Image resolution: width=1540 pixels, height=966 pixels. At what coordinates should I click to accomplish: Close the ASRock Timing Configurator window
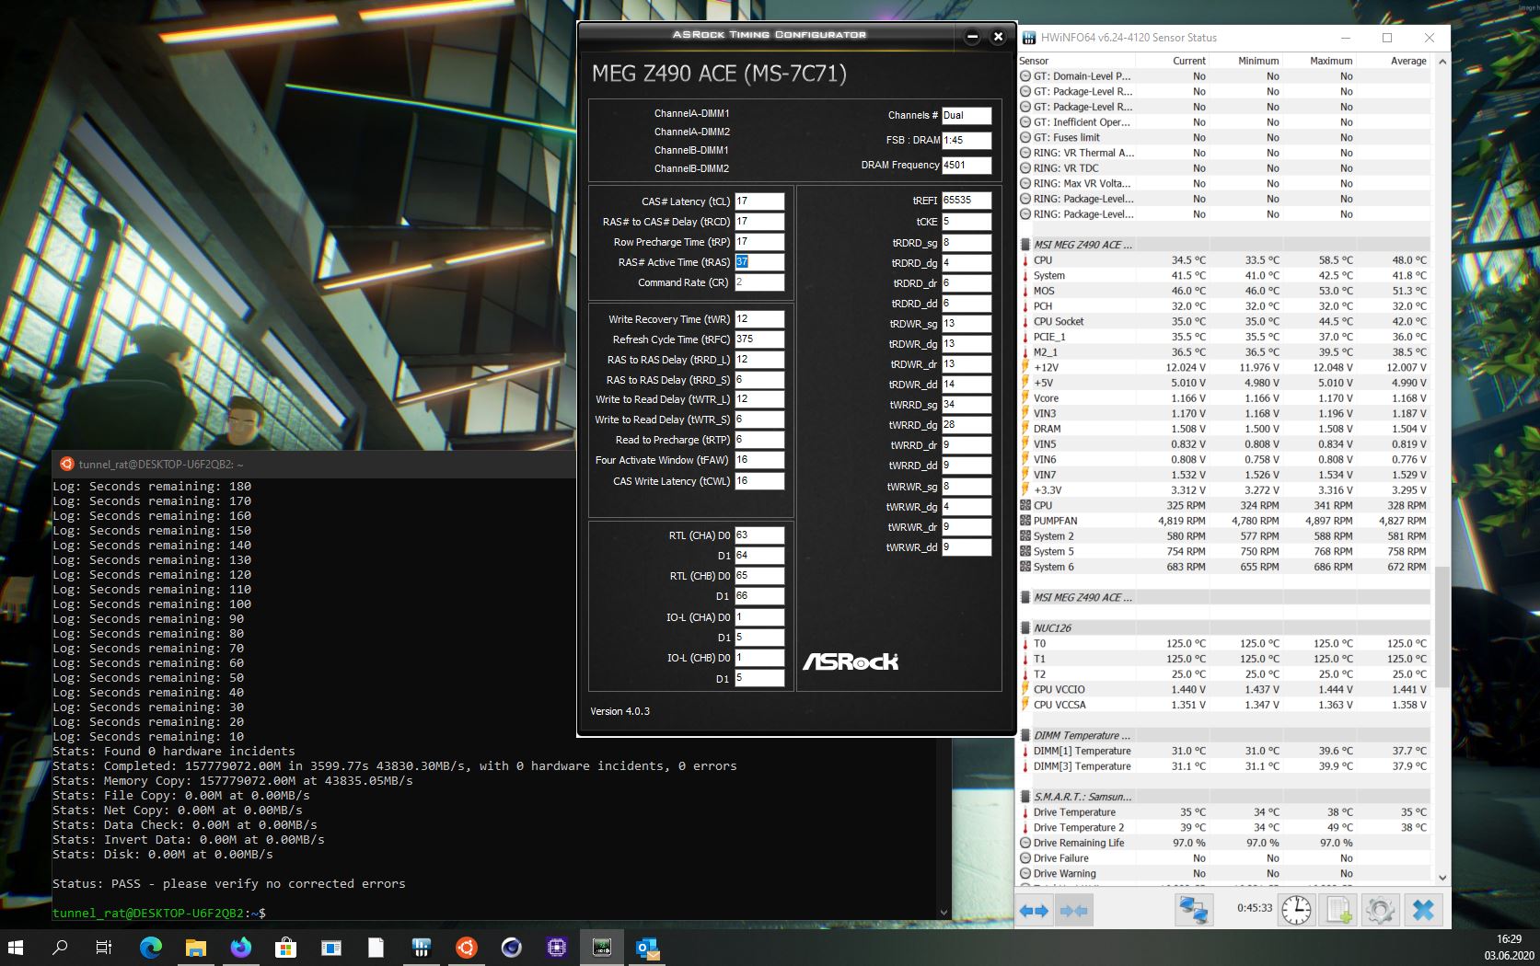click(x=998, y=37)
